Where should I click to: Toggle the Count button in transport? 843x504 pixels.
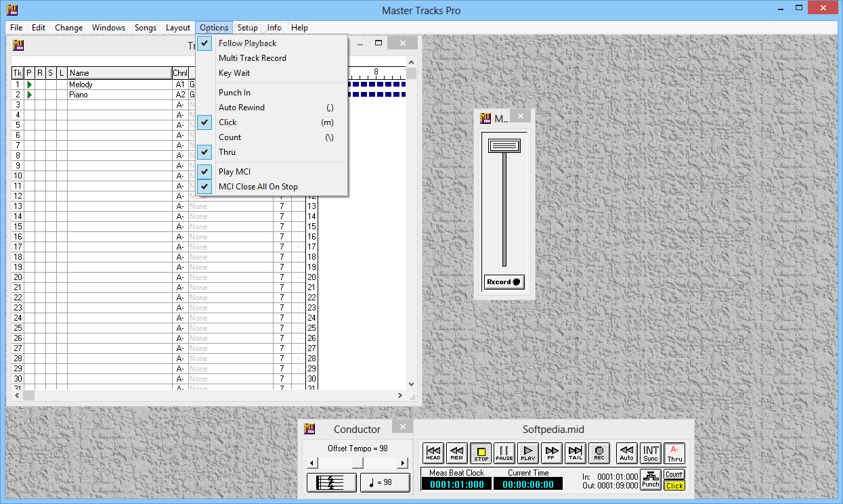(674, 474)
